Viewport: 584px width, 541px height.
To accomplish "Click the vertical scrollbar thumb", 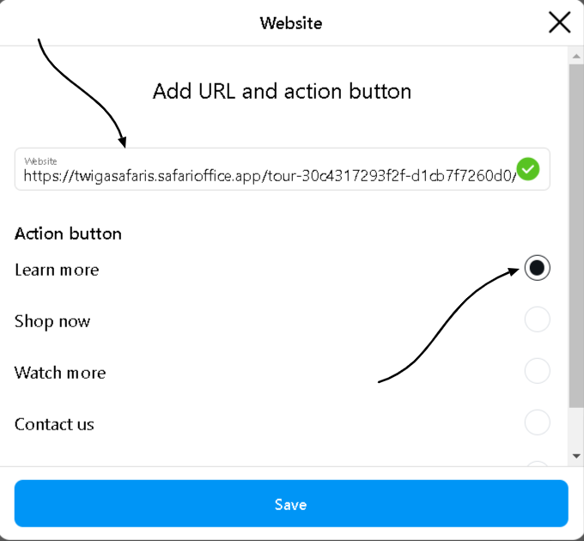I will pos(576,232).
